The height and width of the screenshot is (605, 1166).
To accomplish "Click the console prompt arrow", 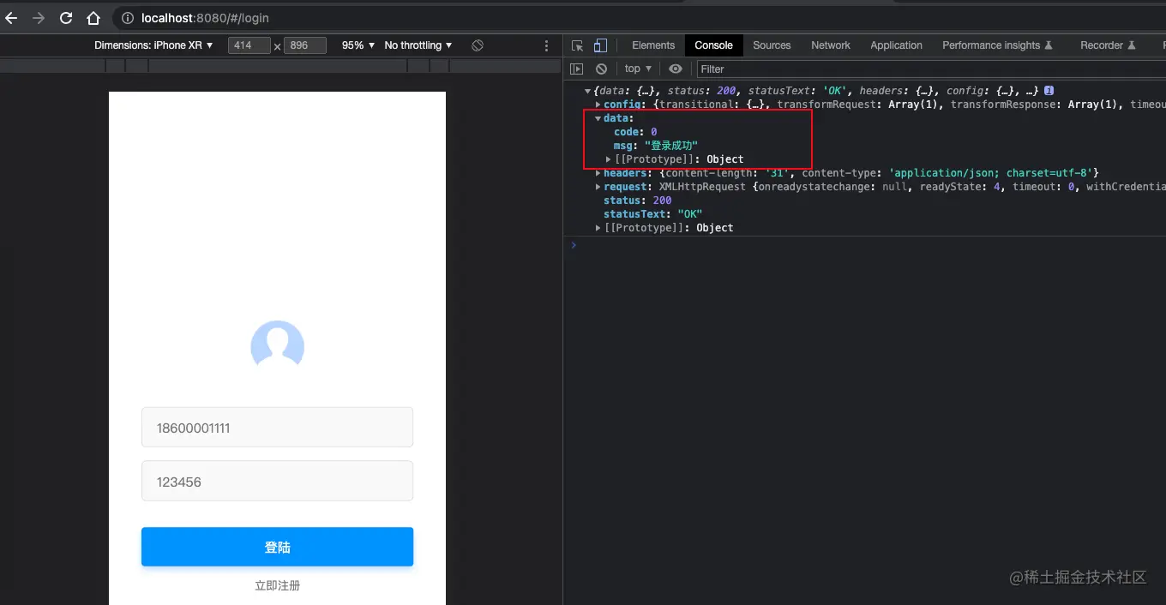I will point(574,245).
